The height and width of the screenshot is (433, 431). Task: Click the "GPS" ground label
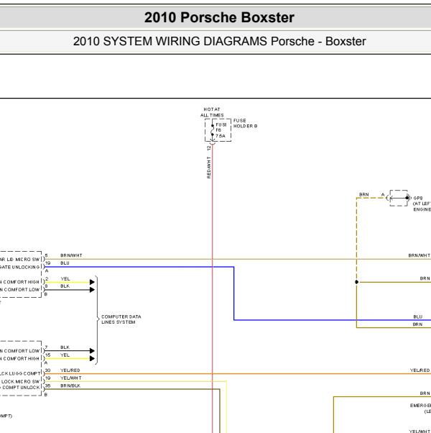418,198
